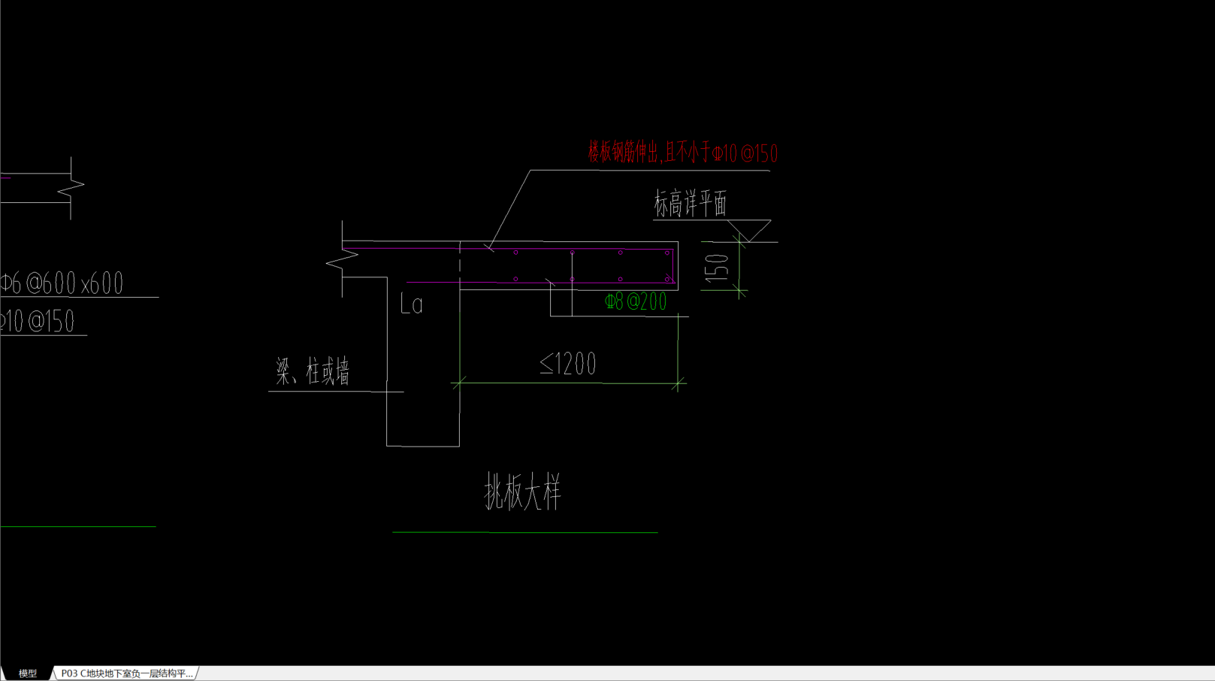Select the La anchorage label
This screenshot has width=1215, height=681.
(x=411, y=304)
